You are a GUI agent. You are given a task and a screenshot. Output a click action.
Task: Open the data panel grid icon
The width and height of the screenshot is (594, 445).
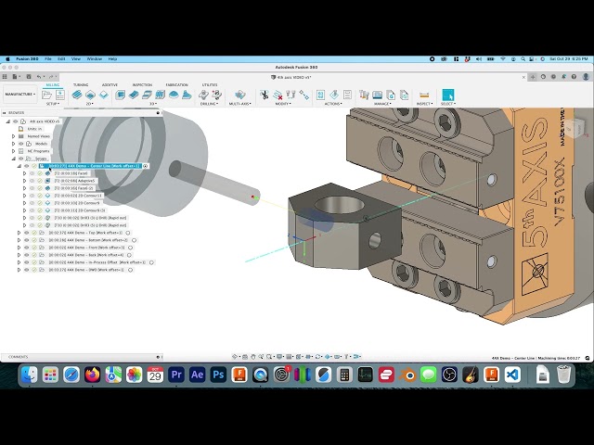5,77
